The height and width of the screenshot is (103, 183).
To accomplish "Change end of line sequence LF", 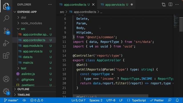I will (x=121, y=100).
